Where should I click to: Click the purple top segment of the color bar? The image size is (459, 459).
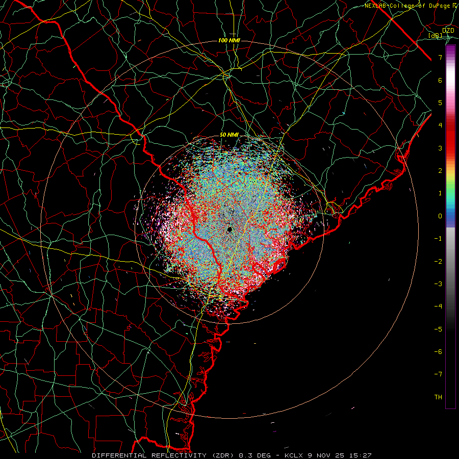pos(450,50)
